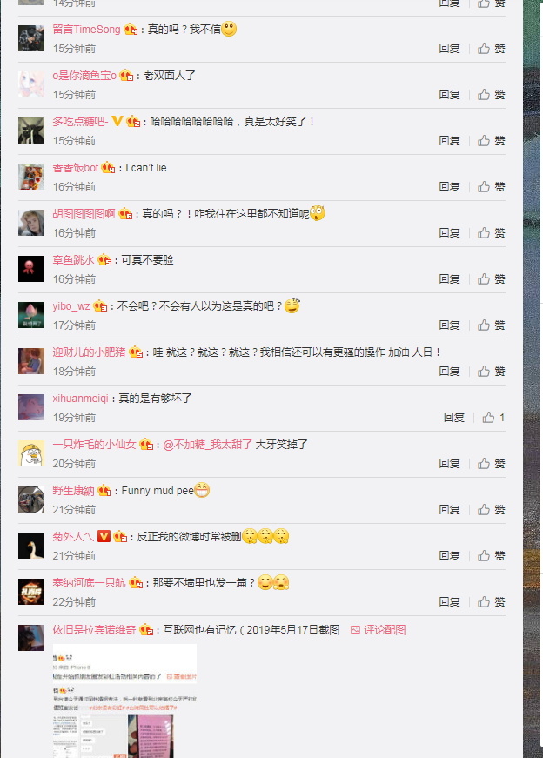This screenshot has height=758, width=543.
Task: Reply to 塞纳河底一只航's comment
Action: point(449,602)
